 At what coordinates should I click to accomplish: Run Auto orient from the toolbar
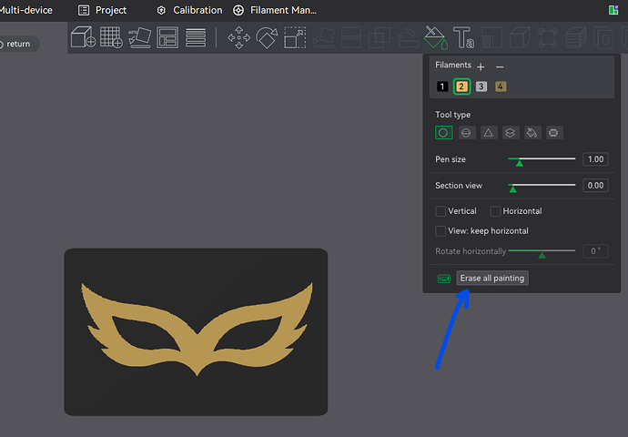[140, 37]
